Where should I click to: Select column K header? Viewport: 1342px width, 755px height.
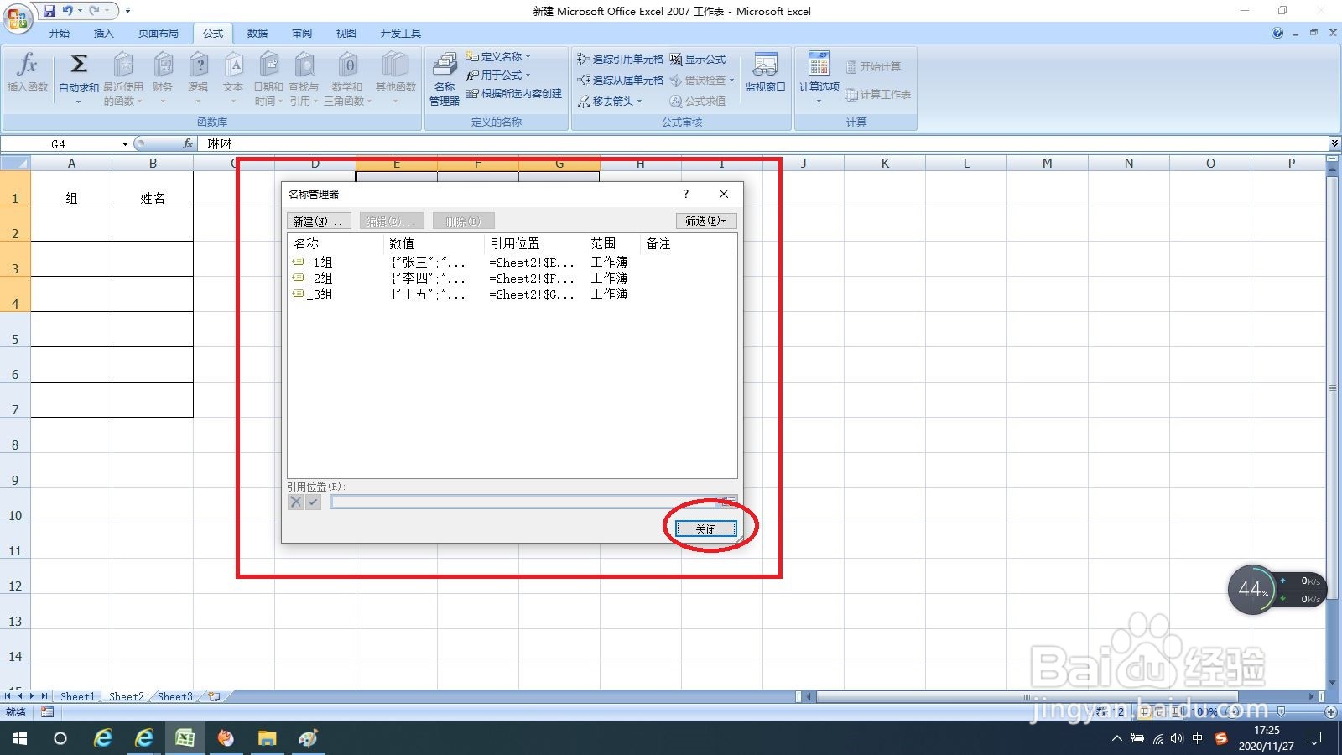click(885, 164)
